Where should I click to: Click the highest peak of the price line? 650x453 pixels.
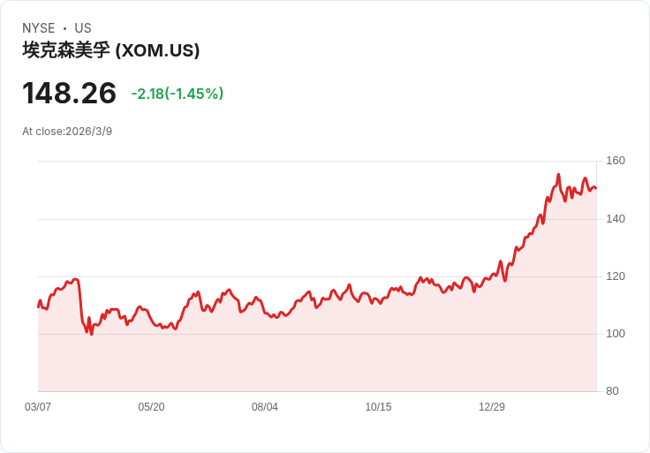click(558, 175)
